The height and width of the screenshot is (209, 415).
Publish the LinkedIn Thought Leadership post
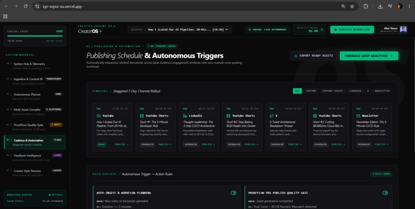coord(208,145)
